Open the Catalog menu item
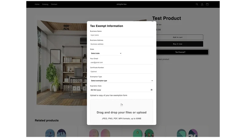Screen dimensions: 246x138 [45, 4]
